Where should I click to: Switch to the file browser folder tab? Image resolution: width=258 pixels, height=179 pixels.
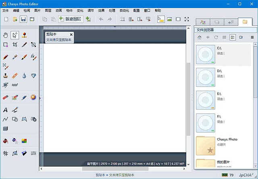coord(245,22)
